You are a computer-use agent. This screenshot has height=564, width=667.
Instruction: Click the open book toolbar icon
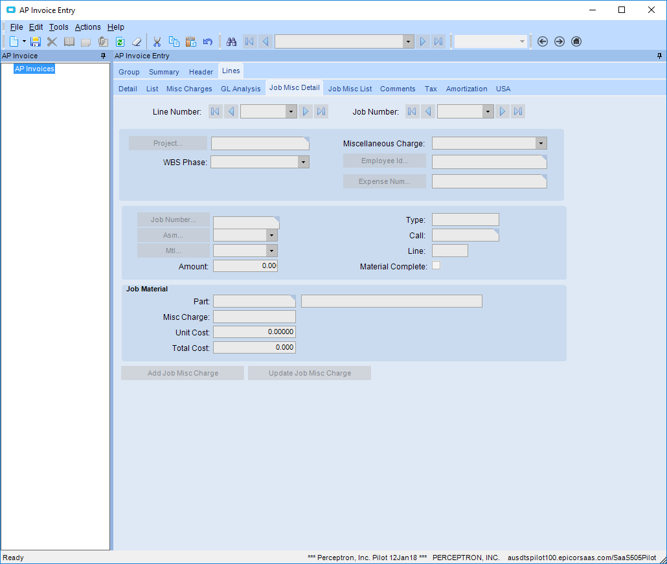pos(69,41)
